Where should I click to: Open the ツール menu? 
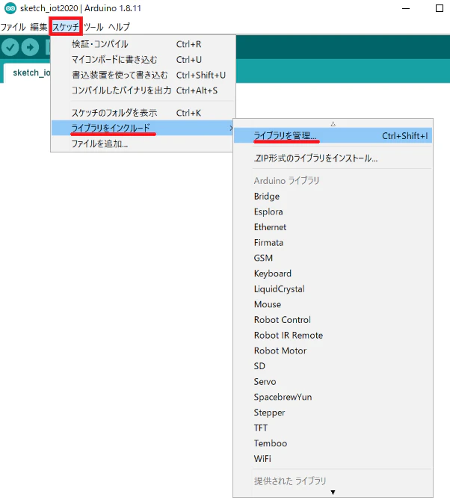point(93,27)
